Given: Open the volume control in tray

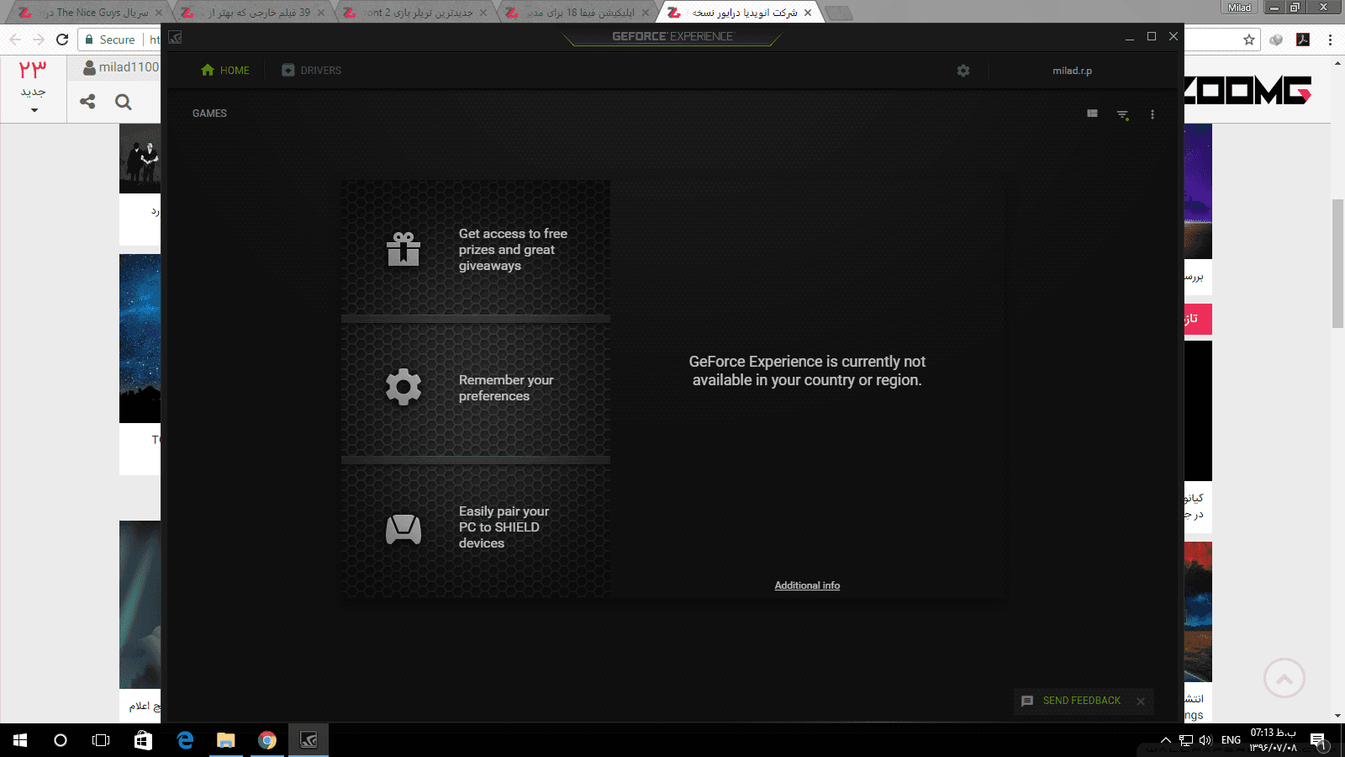Looking at the screenshot, I should coord(1205,740).
